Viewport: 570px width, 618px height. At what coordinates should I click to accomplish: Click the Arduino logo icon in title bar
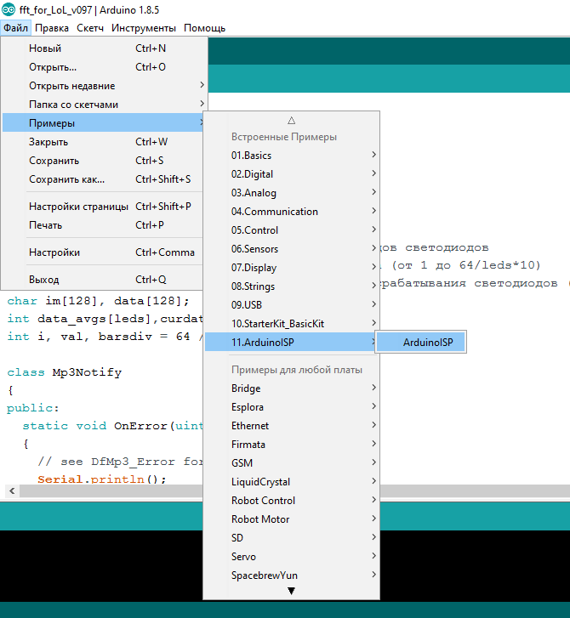pyautogui.click(x=9, y=9)
